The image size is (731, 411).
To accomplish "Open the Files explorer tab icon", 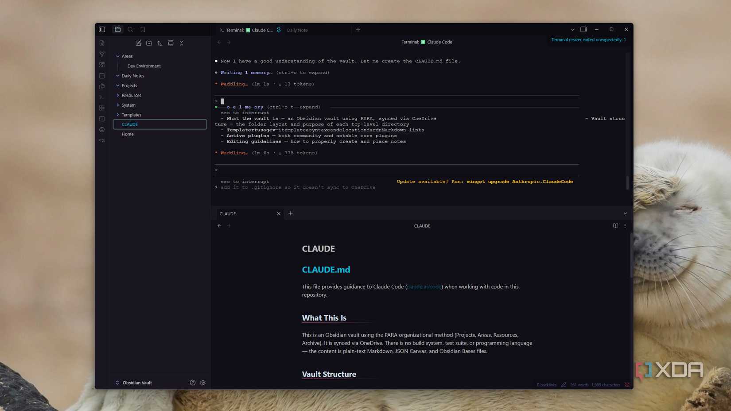I will tap(118, 30).
